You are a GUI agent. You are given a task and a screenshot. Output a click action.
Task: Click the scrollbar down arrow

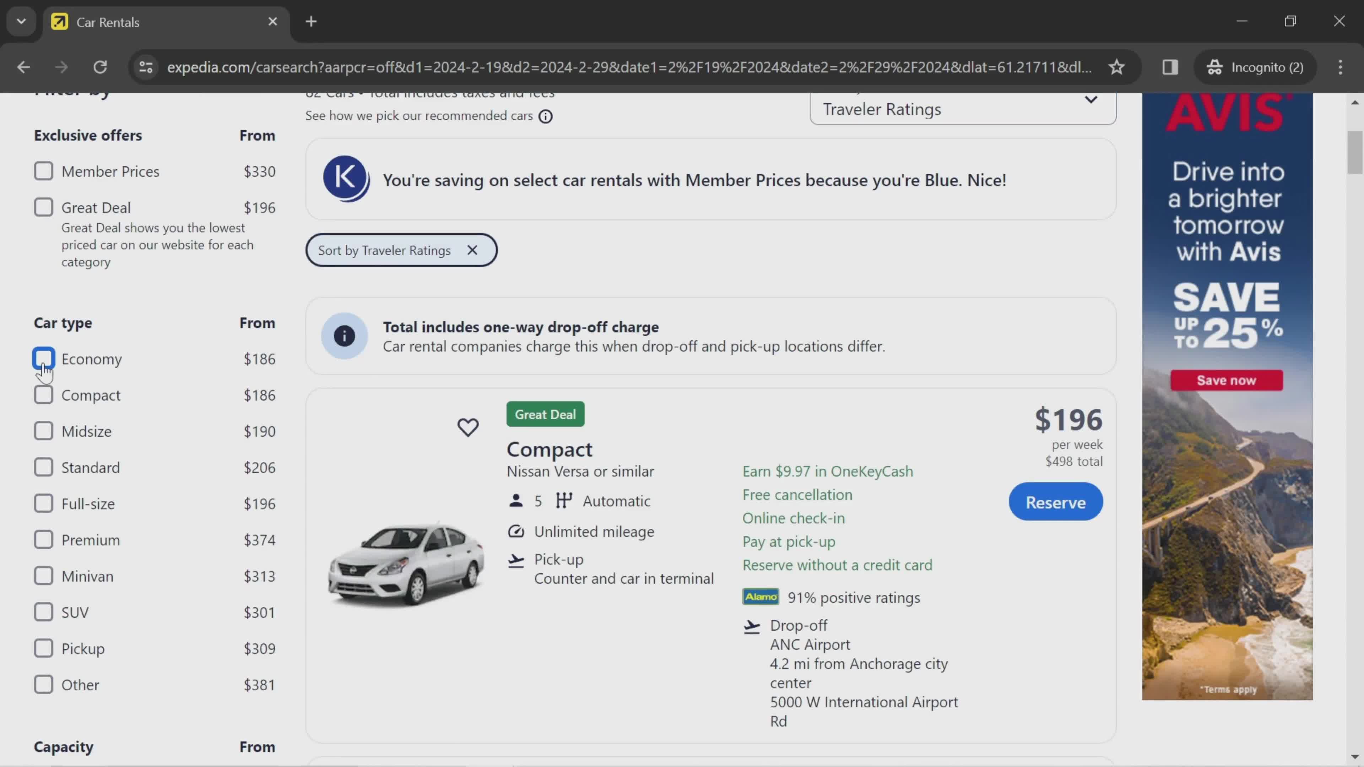tap(1355, 757)
